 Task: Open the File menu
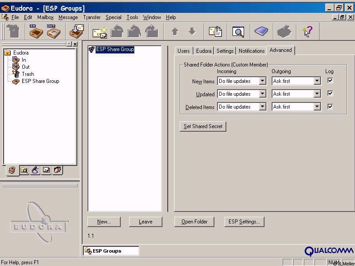coord(15,17)
